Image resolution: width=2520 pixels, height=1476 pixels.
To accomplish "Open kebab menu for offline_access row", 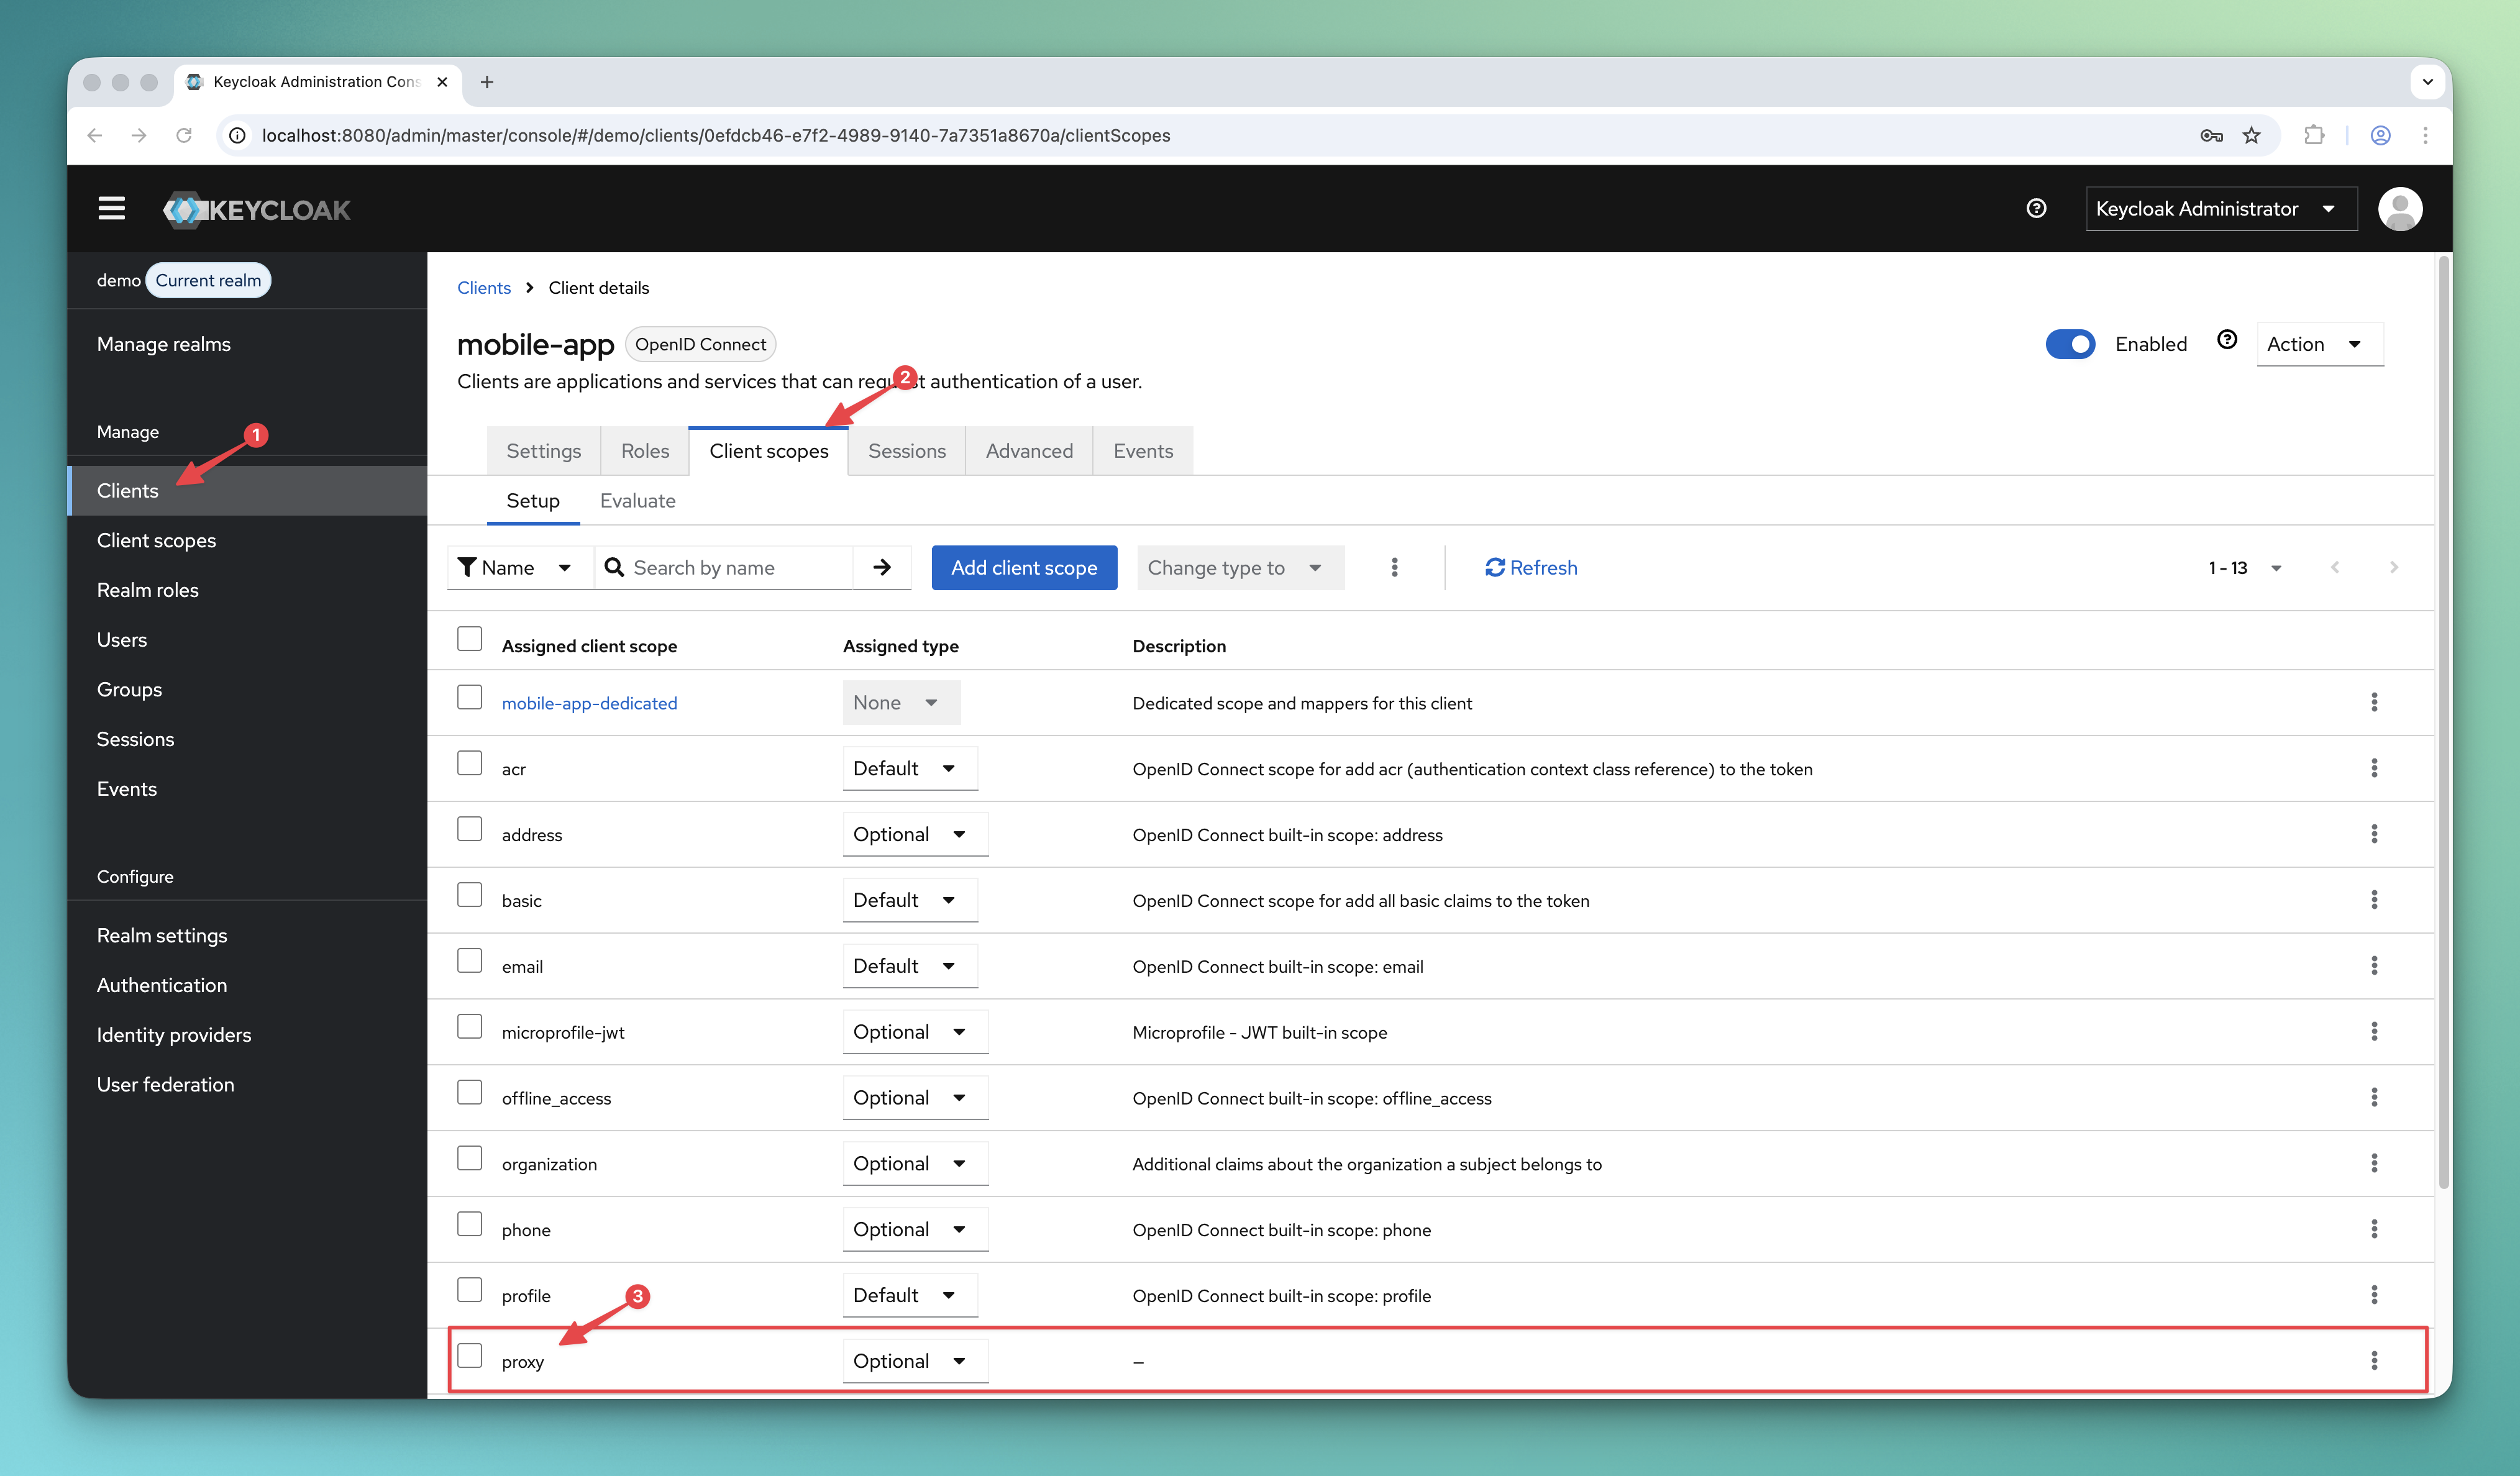I will 2374,1097.
